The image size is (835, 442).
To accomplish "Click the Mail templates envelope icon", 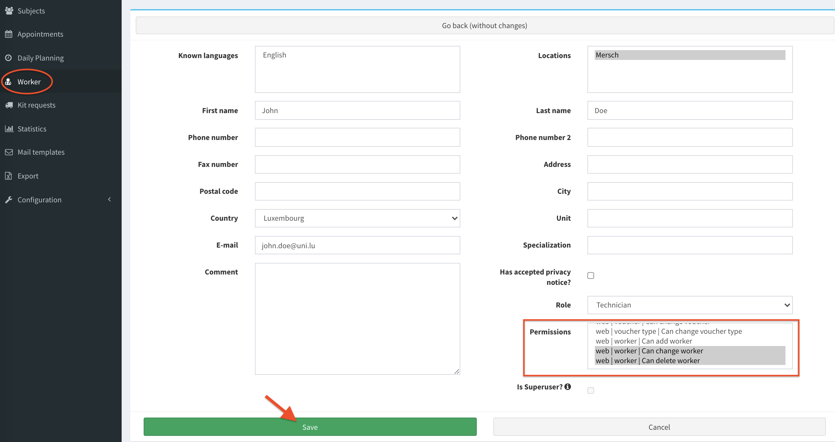I will coord(9,152).
